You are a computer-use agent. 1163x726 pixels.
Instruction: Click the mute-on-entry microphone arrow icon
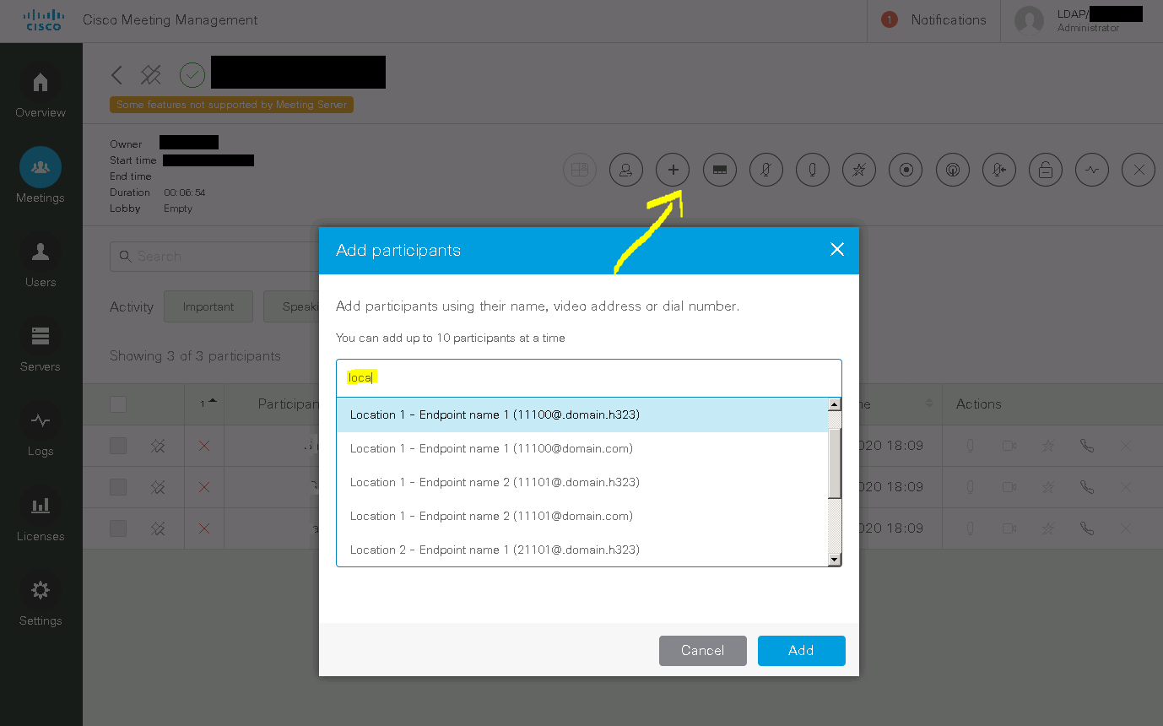[999, 170]
